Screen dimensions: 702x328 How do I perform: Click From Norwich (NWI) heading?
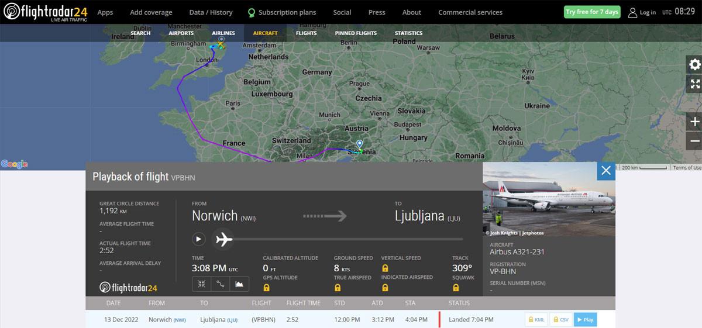pyautogui.click(x=223, y=215)
